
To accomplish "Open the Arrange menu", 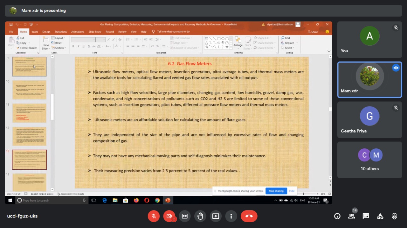I will tap(238, 42).
